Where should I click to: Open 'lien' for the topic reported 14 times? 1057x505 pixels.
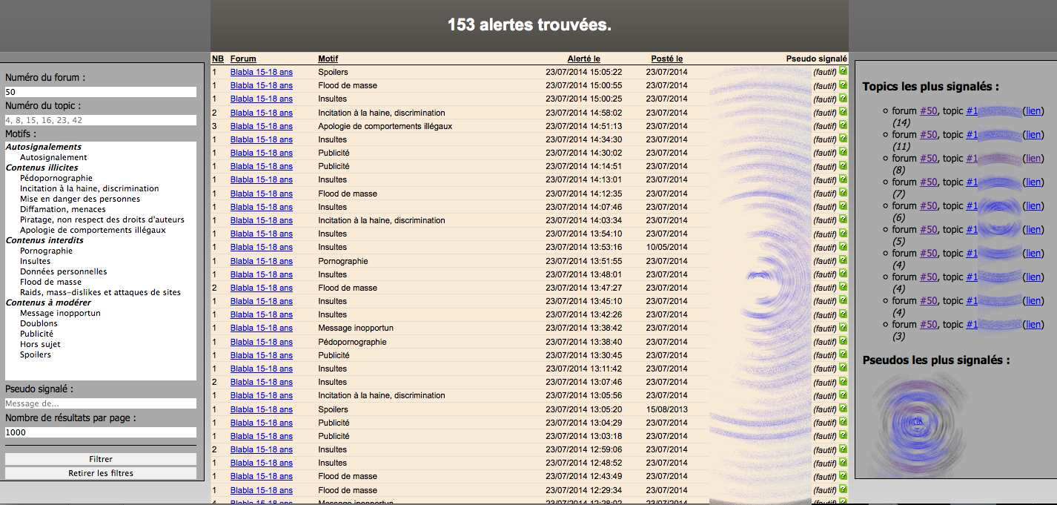(x=1033, y=110)
